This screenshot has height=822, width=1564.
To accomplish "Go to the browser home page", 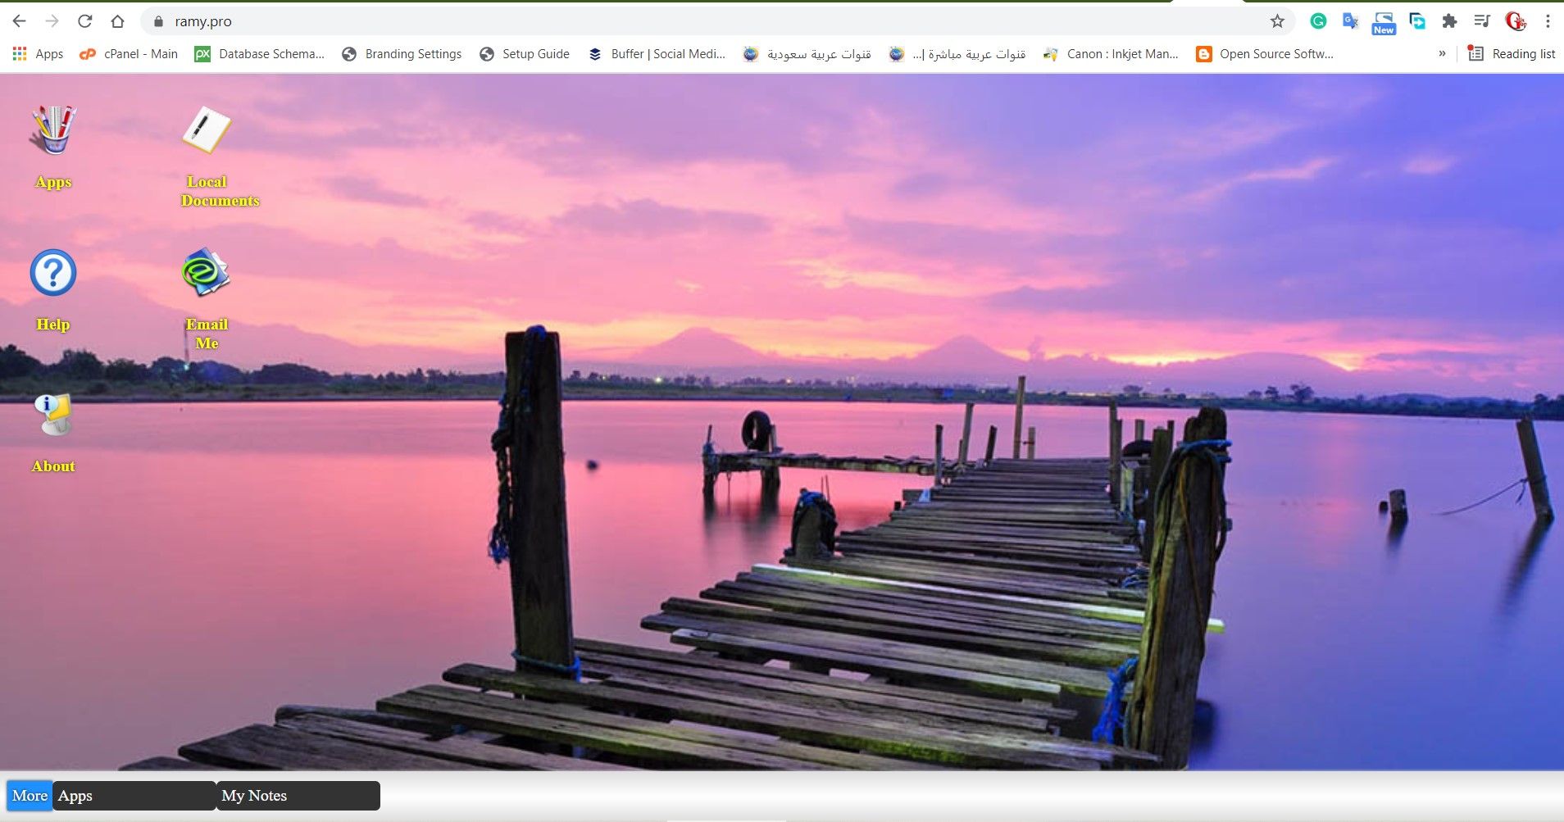I will click(117, 21).
